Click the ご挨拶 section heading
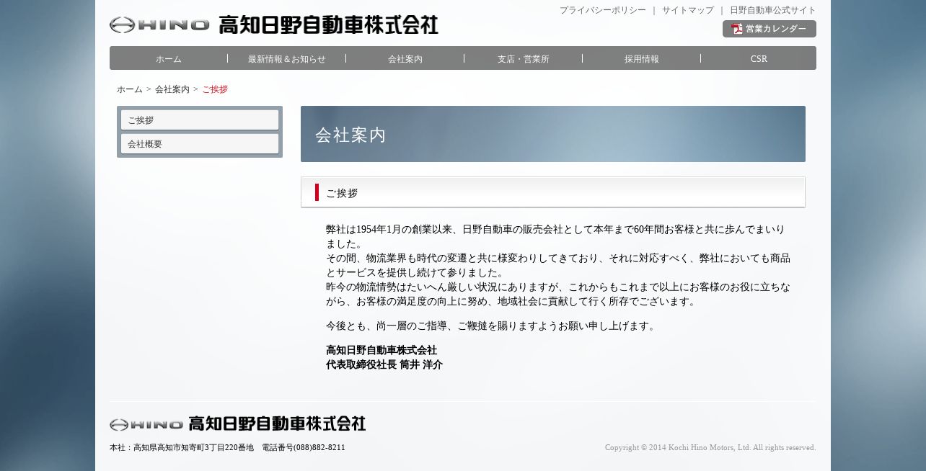 coord(553,192)
